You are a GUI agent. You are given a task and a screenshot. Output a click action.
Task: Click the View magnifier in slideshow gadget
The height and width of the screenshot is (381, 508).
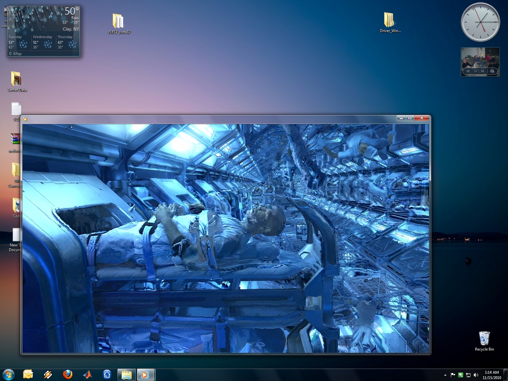click(x=492, y=71)
